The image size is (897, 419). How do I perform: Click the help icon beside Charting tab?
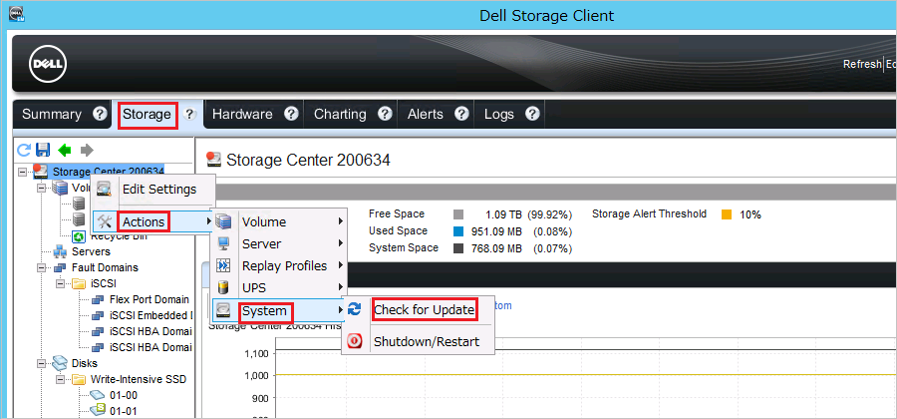tap(386, 114)
